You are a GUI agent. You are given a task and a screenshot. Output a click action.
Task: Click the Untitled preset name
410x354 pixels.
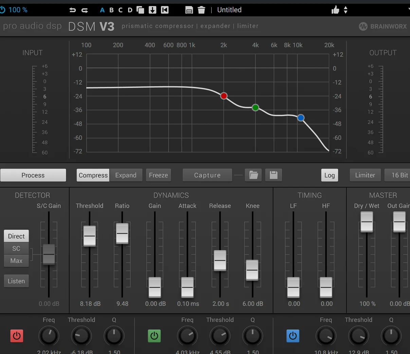(229, 10)
